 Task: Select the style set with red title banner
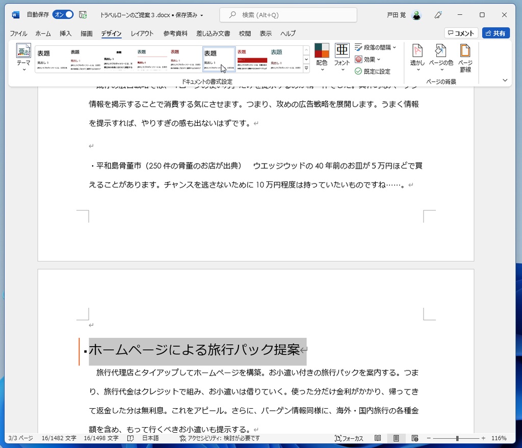point(252,59)
